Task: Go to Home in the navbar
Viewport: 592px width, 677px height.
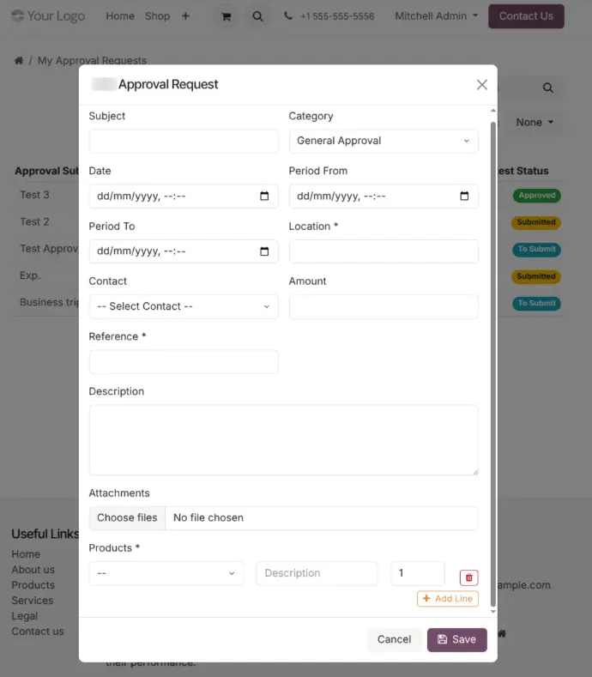Action: [x=120, y=16]
